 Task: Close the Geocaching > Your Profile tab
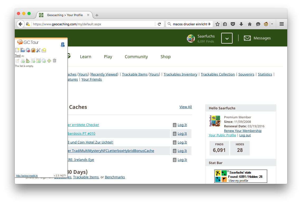coord(88,15)
